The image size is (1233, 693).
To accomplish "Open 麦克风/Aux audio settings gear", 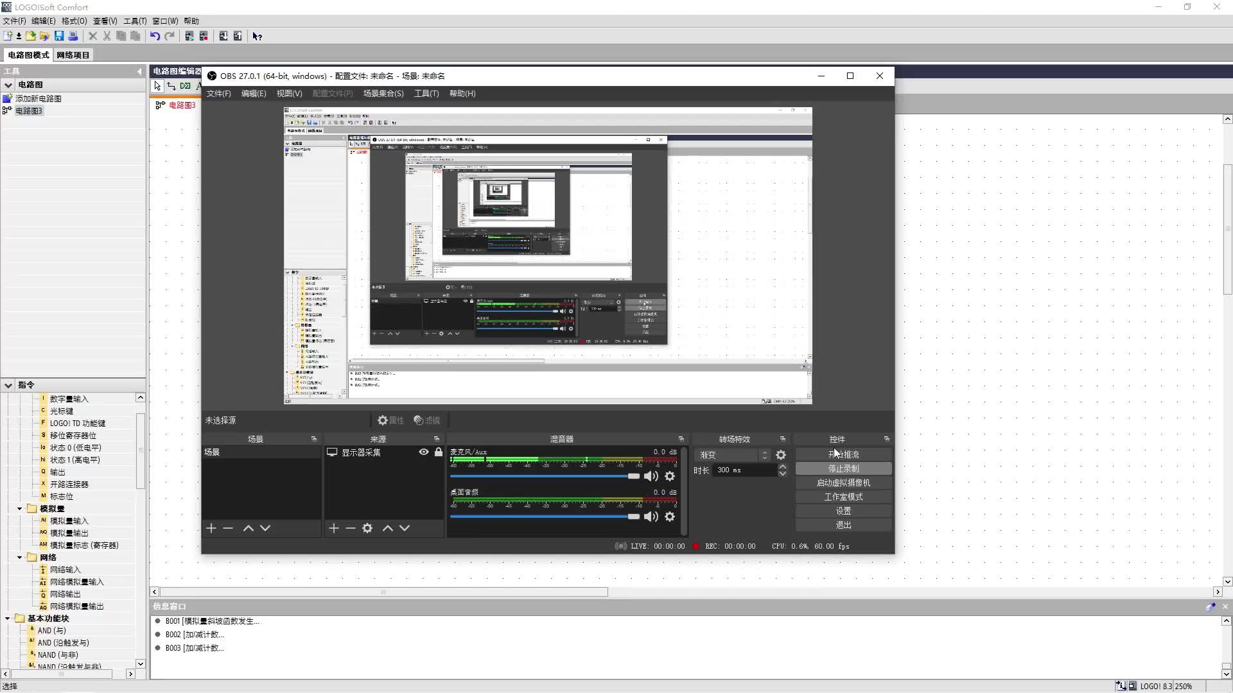I will pyautogui.click(x=670, y=476).
